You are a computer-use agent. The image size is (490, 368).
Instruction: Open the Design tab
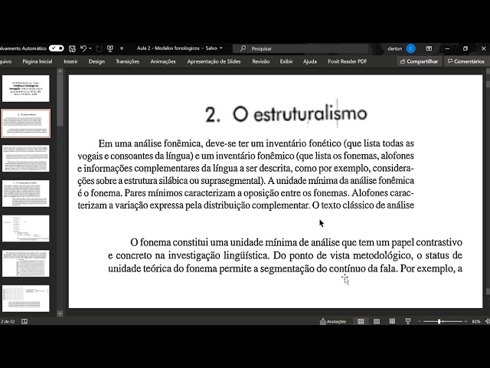coord(96,61)
